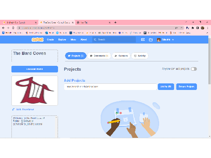Click the Scratch logo in the navbar
The height and width of the screenshot is (158, 211).
[37, 39]
